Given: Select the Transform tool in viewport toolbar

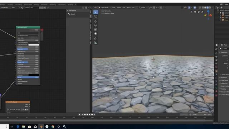Looking at the screenshot, I should pyautogui.click(x=96, y=34).
